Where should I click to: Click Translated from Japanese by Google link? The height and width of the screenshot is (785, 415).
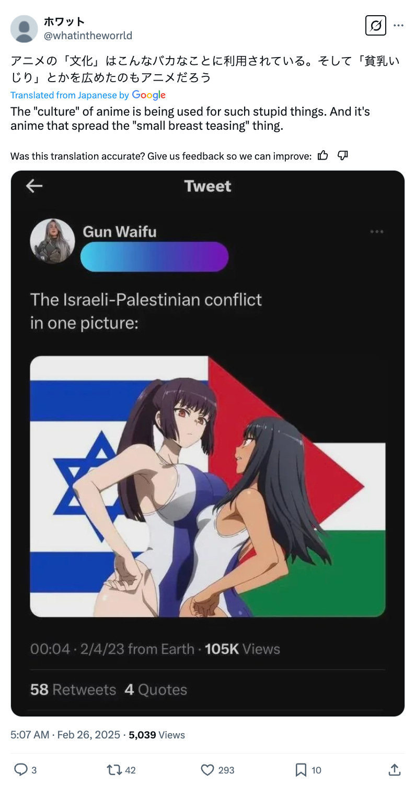pyautogui.click(x=88, y=95)
